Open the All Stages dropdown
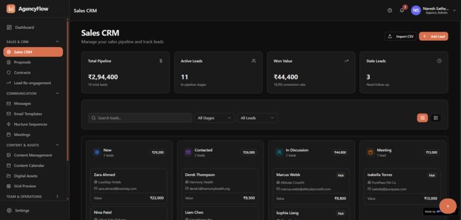 (214, 118)
